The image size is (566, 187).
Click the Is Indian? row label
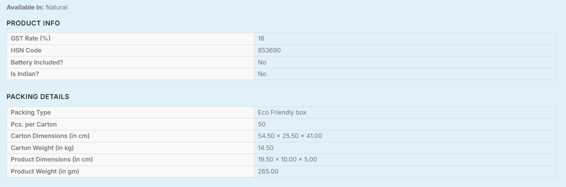(x=25, y=74)
